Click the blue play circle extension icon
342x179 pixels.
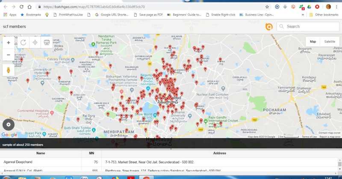277,7
